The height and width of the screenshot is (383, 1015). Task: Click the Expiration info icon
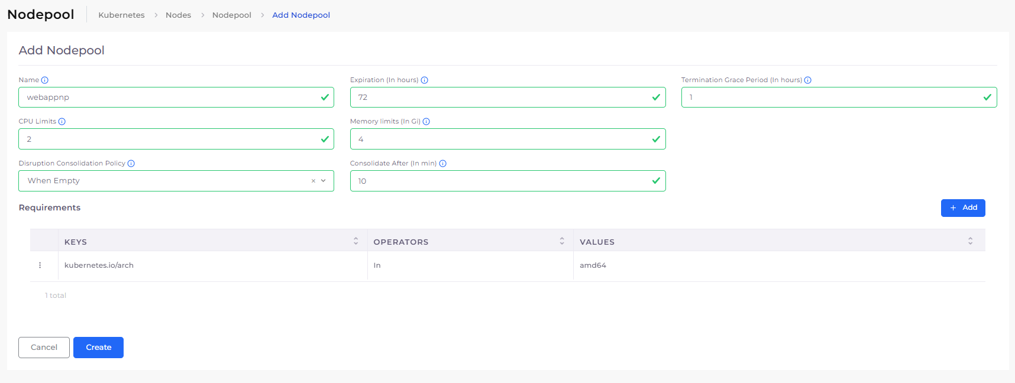[424, 80]
